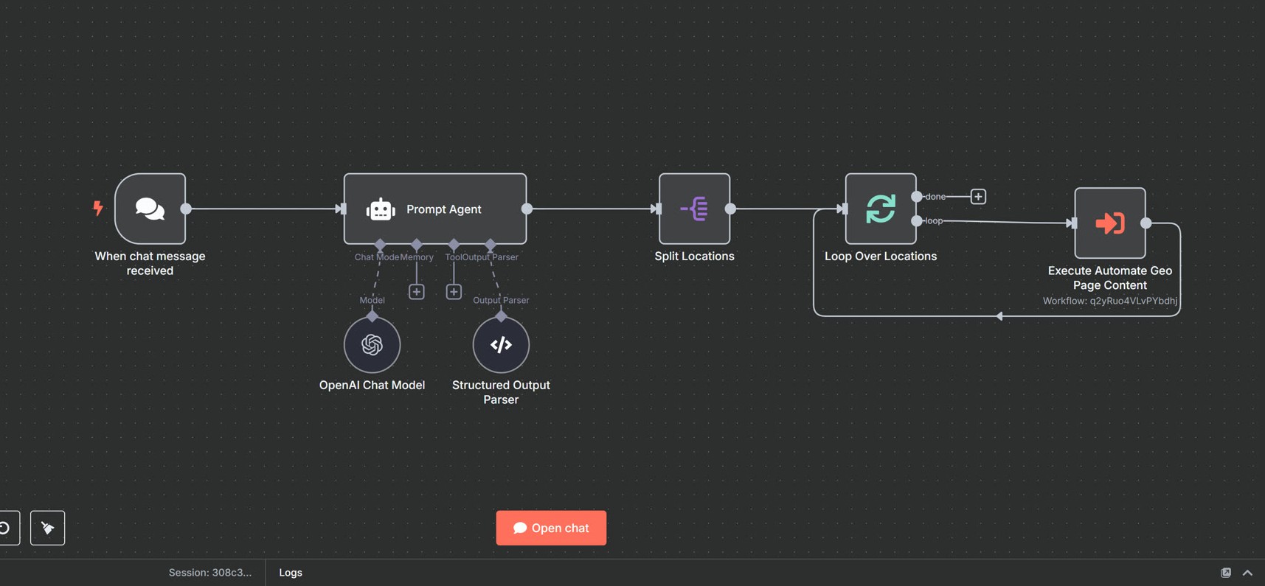Select the Structured Output Parser node
This screenshot has height=586, width=1265.
click(x=501, y=344)
